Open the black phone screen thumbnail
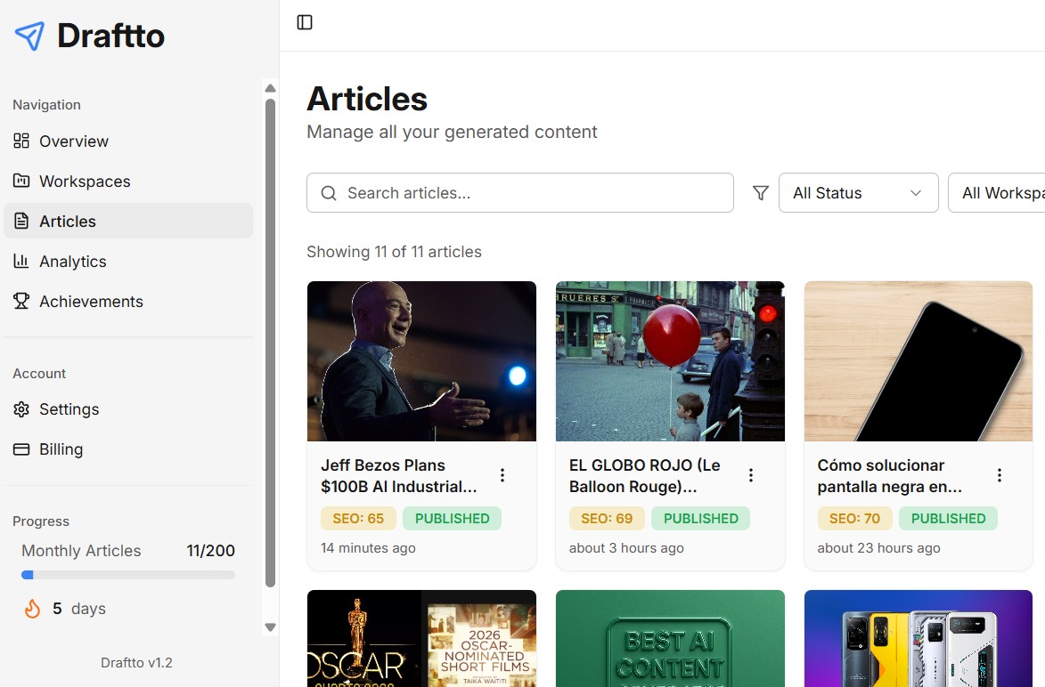Image resolution: width=1045 pixels, height=687 pixels. (x=918, y=361)
